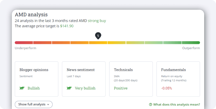216x109 pixels.
Task: Open the Show full analysis button
Action: tap(34, 105)
